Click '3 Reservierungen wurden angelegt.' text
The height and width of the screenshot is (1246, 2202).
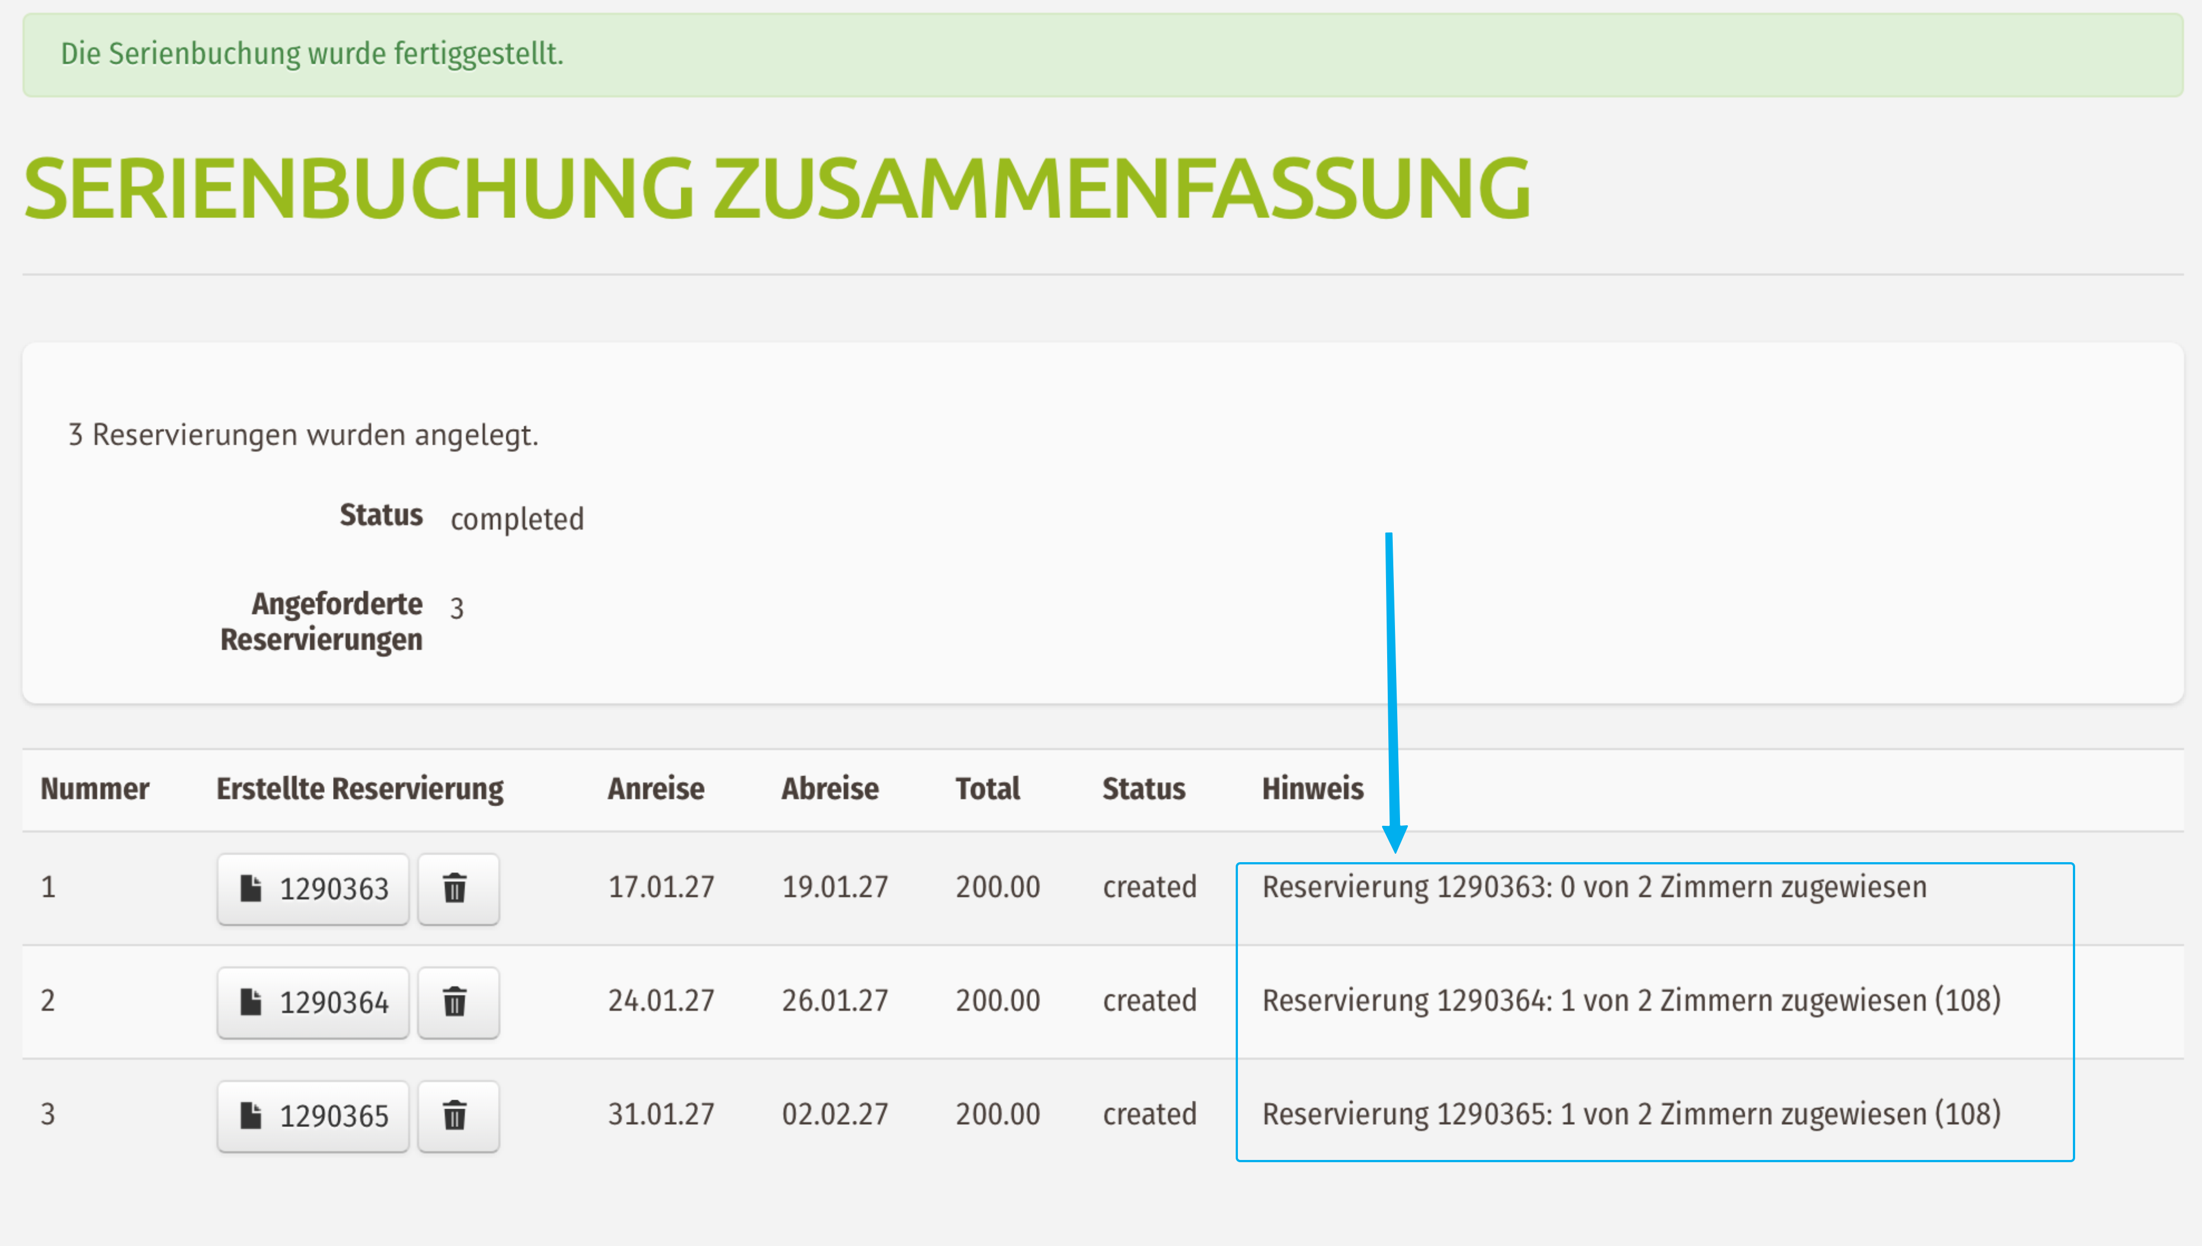(x=303, y=435)
